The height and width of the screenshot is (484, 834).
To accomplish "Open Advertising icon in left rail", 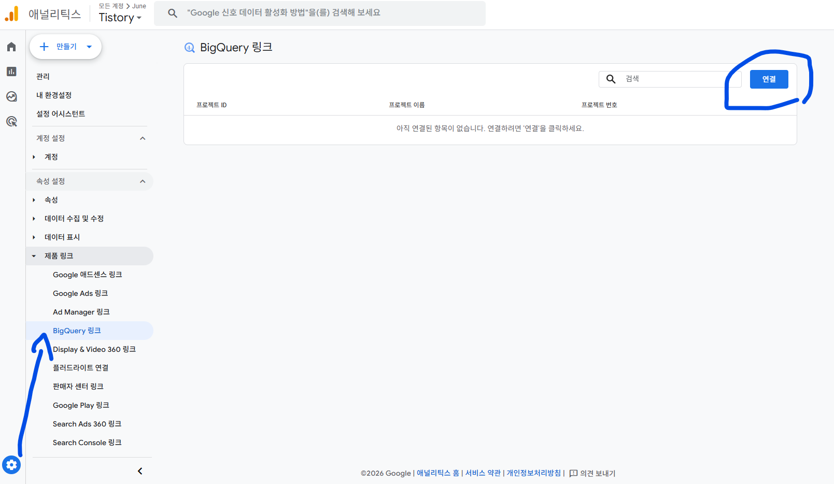I will [x=11, y=121].
